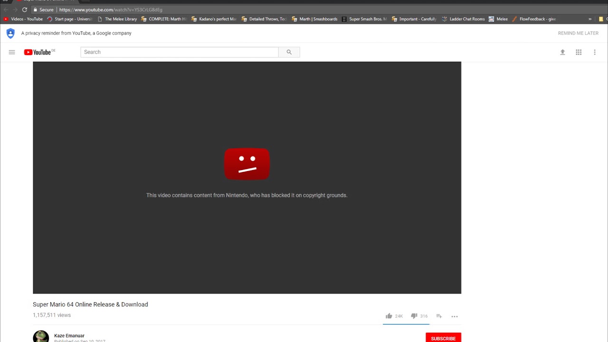Open the Videos - YouTube bookmark
The width and height of the screenshot is (608, 342).
pyautogui.click(x=23, y=19)
